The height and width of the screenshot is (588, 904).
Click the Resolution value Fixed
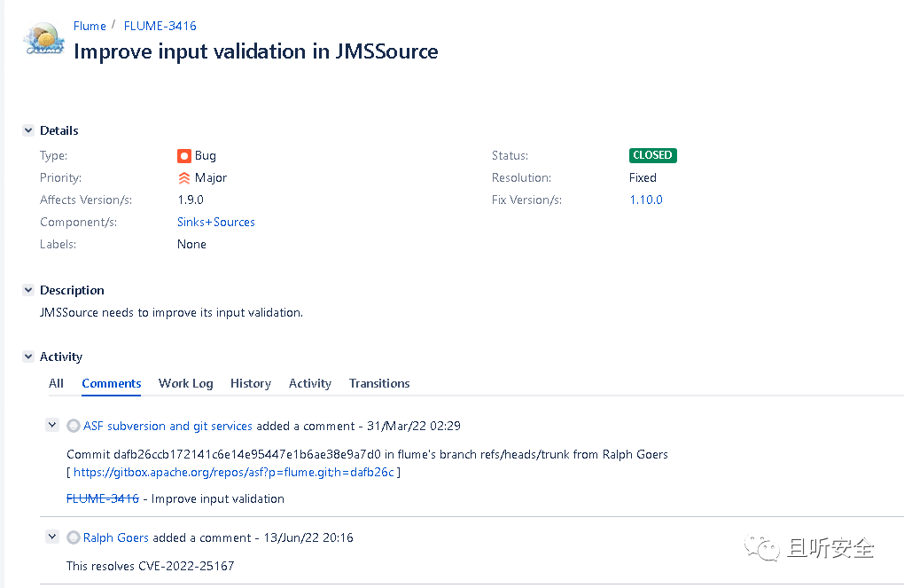point(643,177)
